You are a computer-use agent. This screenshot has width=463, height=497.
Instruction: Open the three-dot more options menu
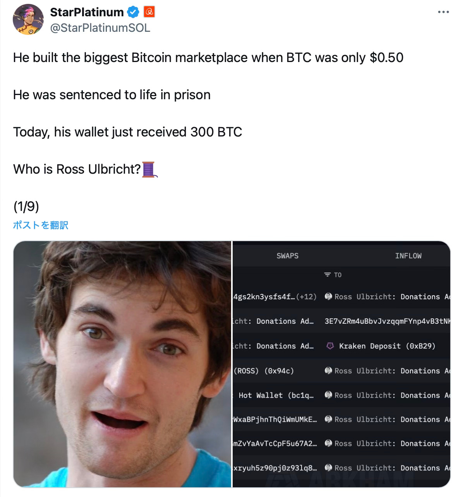click(x=443, y=12)
